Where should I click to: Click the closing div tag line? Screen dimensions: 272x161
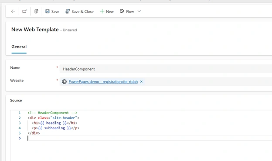tap(34, 133)
